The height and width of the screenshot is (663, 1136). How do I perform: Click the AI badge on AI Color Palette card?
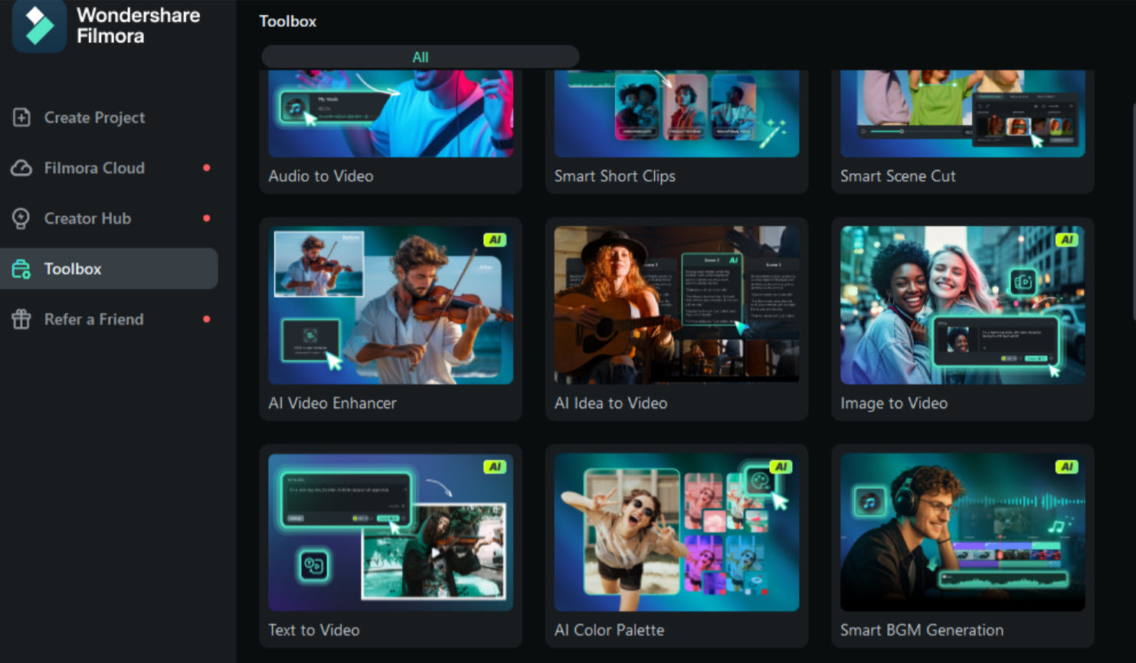pyautogui.click(x=783, y=467)
